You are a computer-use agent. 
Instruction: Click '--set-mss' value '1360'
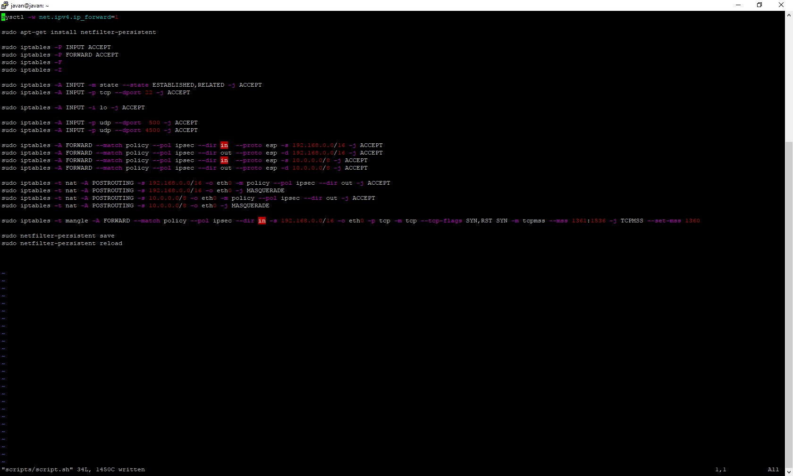click(692, 221)
